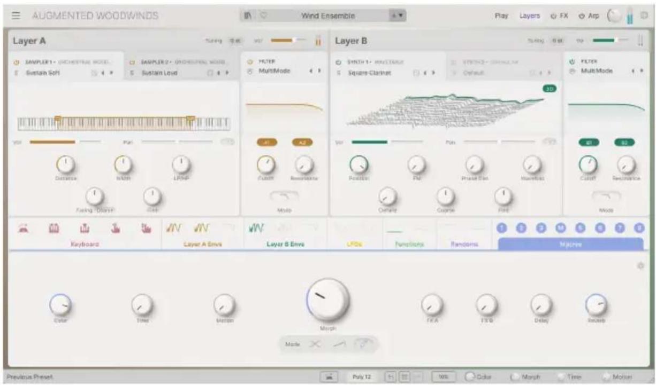Toggle B2 filter routing pill
This screenshot has height=385, width=656.
coord(624,143)
